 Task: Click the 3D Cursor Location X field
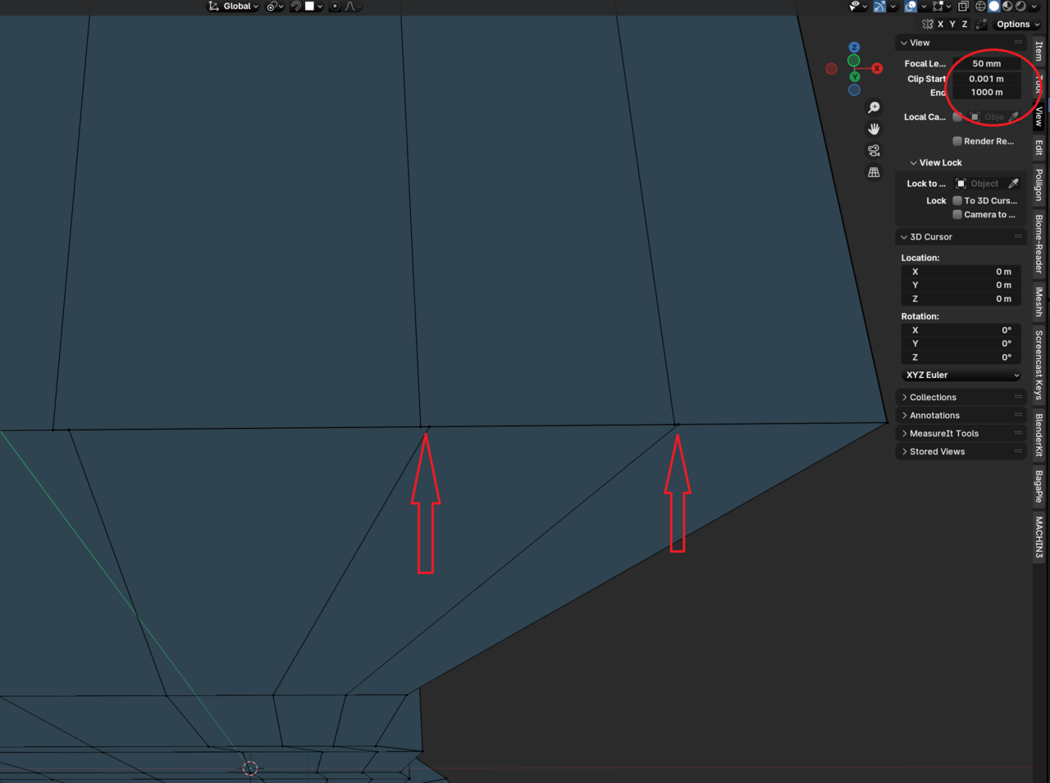[961, 272]
